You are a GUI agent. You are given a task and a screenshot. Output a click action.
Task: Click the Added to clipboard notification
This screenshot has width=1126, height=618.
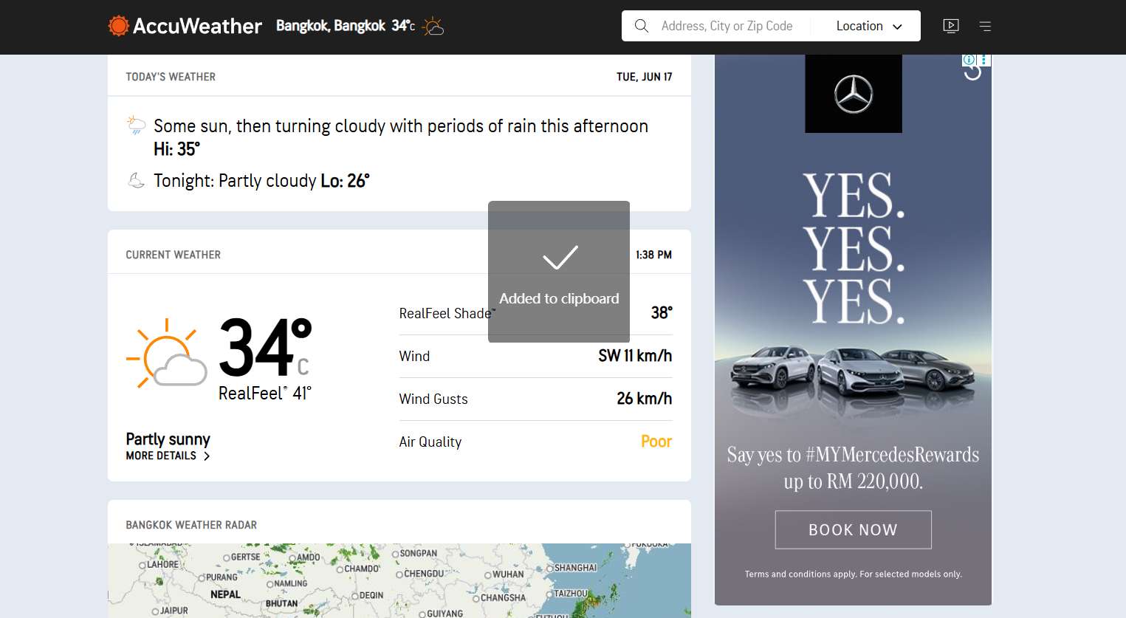pos(559,272)
